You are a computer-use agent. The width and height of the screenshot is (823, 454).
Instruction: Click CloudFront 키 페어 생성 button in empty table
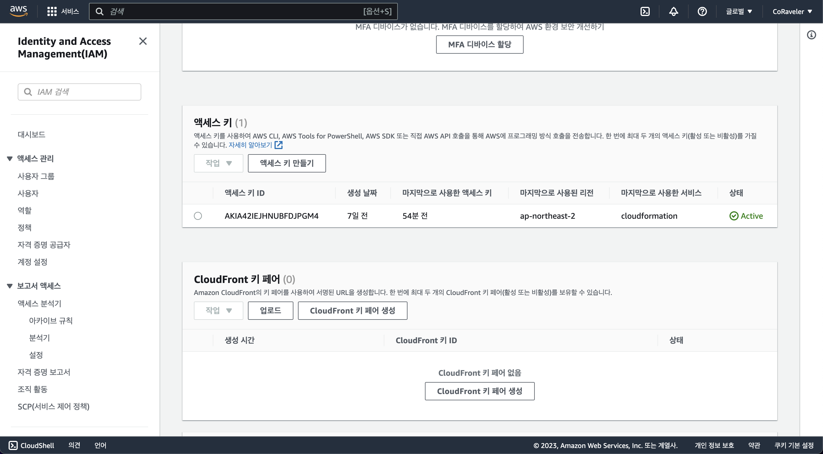[x=480, y=391]
